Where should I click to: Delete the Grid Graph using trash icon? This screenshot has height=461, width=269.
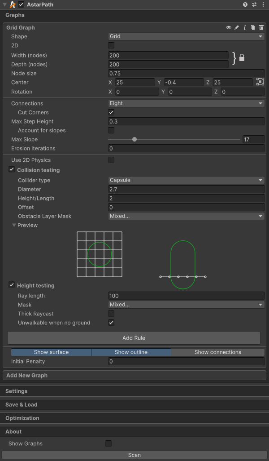[x=261, y=27]
